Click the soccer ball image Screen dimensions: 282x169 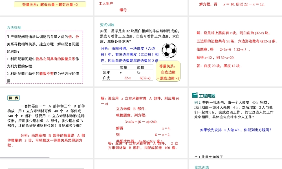169,50
